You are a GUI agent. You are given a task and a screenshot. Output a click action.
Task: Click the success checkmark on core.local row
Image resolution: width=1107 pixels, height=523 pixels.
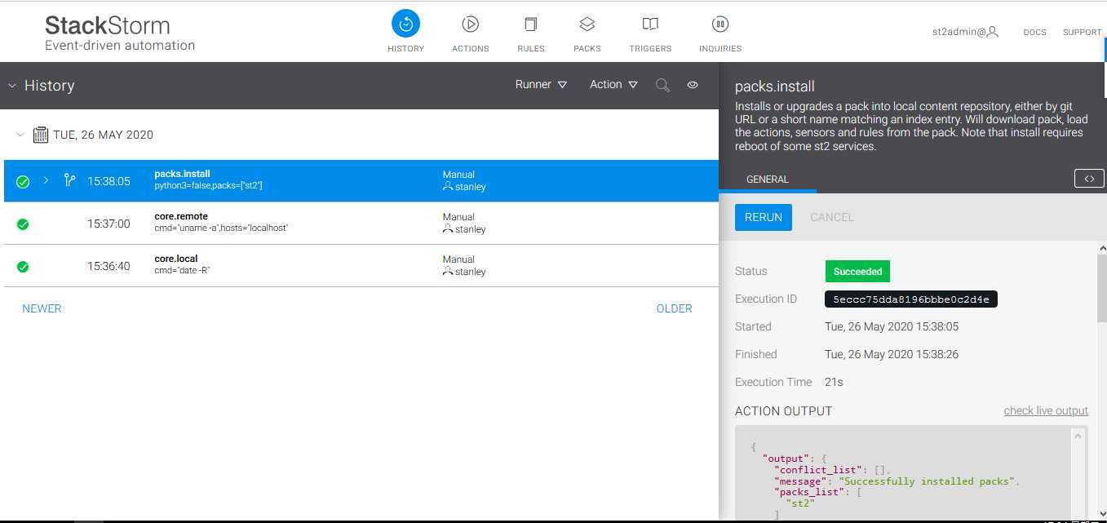[23, 266]
